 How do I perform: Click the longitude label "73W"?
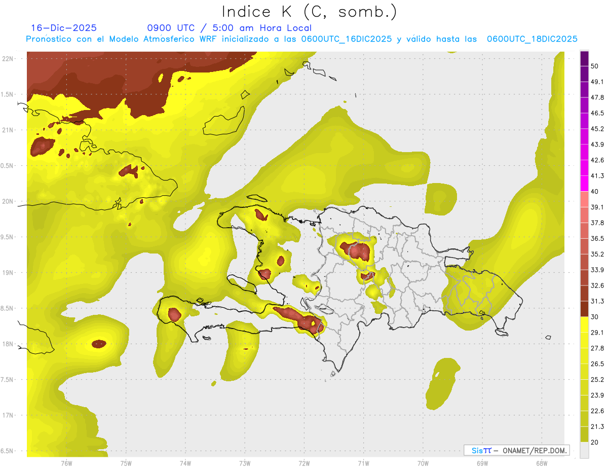point(245,463)
